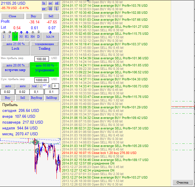Click the 'auto 25.00 %' Lock setting
The width and height of the screenshot is (195, 187).
pos(15,44)
